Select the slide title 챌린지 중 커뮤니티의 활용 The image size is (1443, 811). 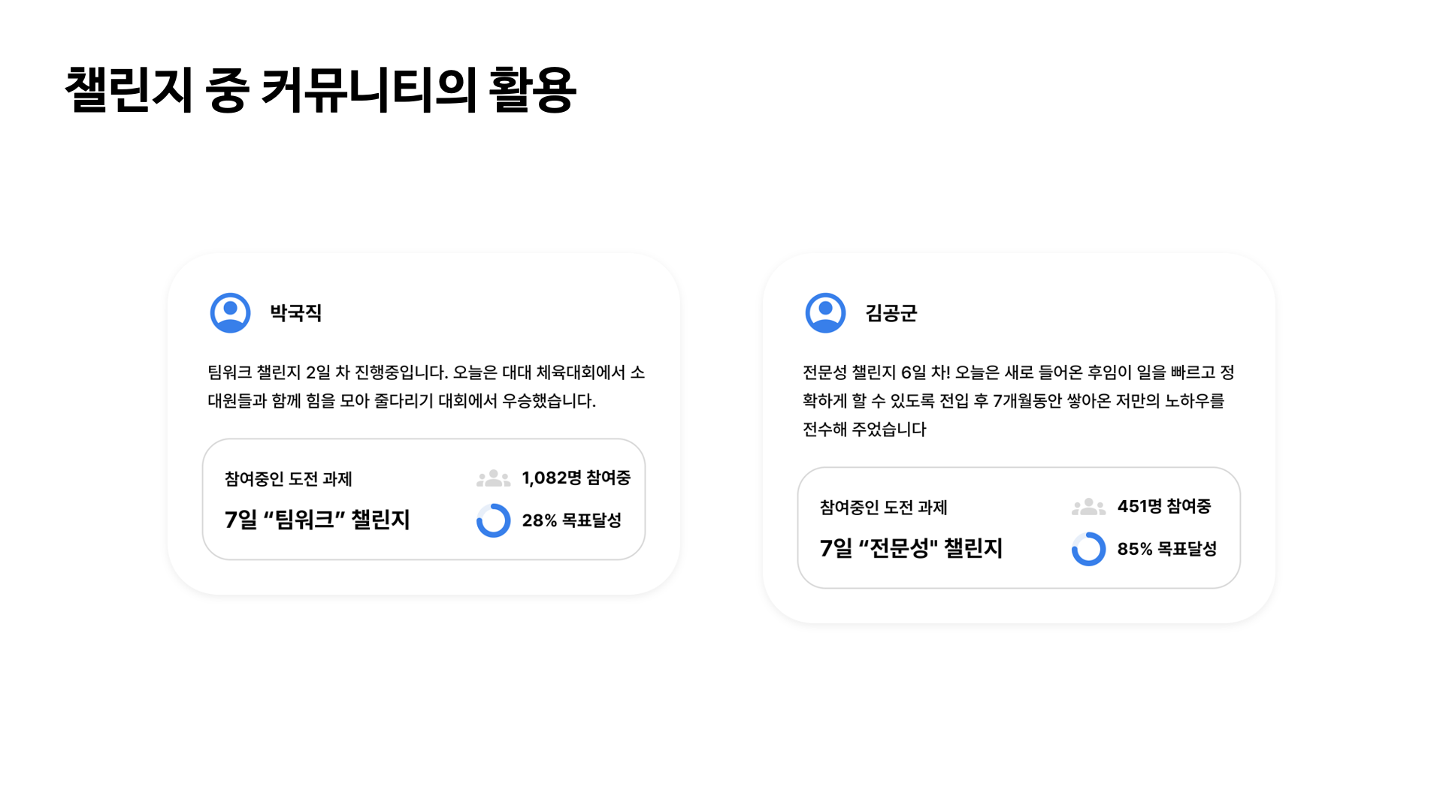tap(320, 90)
